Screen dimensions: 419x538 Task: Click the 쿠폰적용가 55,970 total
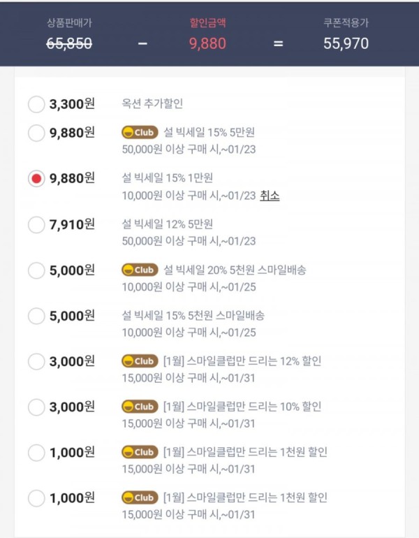point(346,43)
